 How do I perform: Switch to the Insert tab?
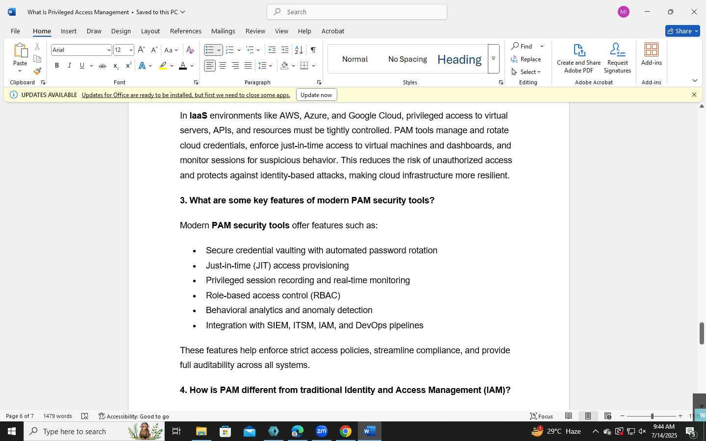(69, 31)
